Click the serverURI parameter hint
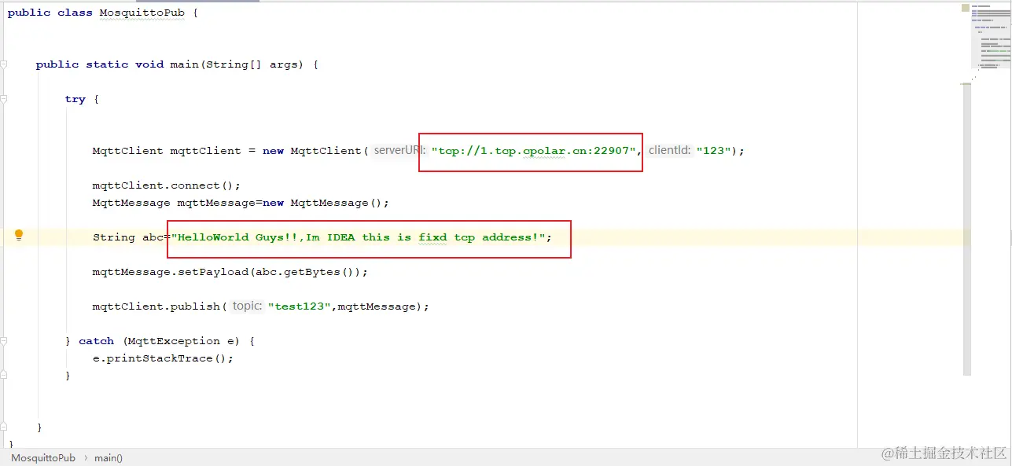 398,150
